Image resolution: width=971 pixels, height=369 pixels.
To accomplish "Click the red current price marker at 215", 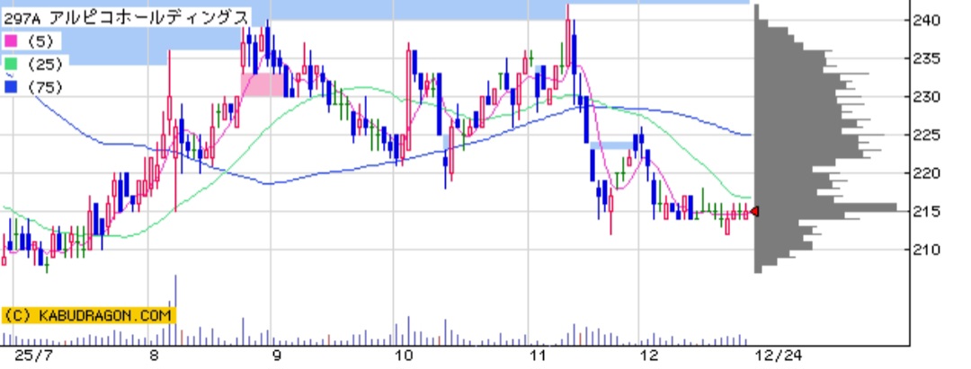I will (755, 212).
